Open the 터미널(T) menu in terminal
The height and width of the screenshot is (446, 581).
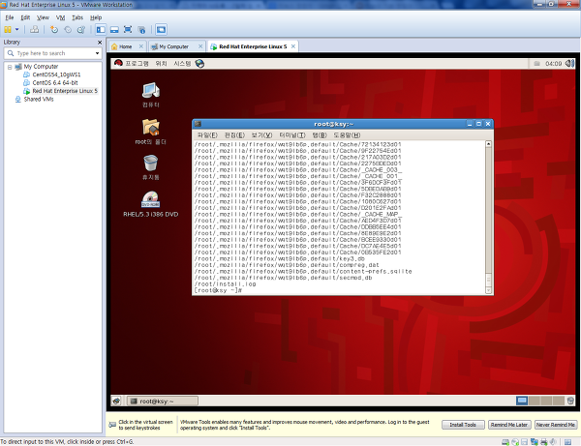pos(292,135)
